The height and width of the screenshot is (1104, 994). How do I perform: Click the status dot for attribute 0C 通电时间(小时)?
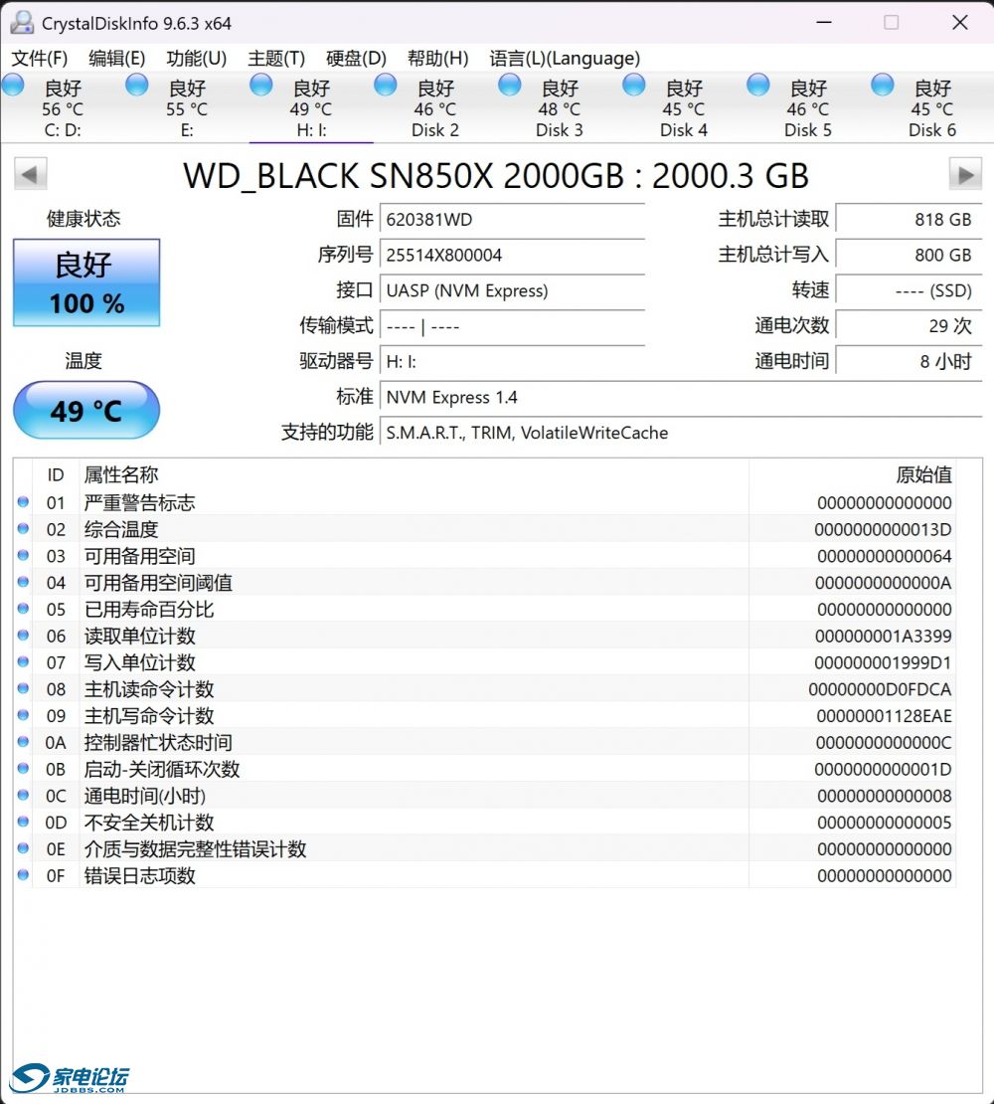[23, 795]
